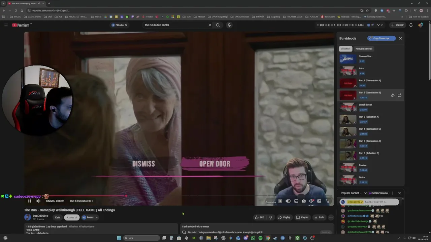Expand description with ...daha fazla
The width and height of the screenshot is (431, 242).
tap(42, 233)
